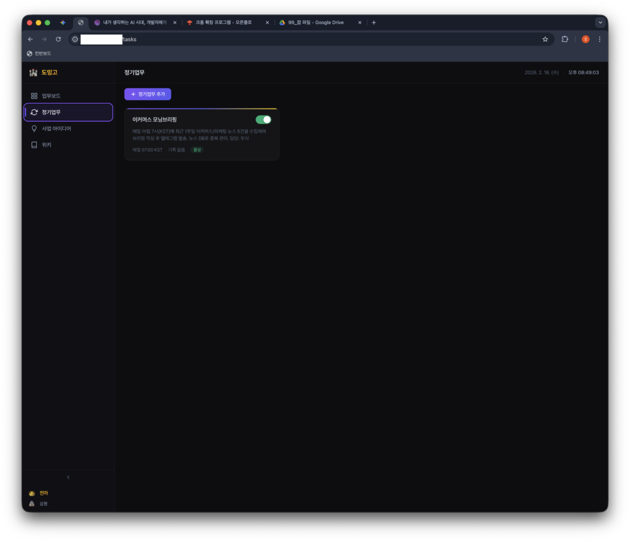Click the 정기업무 추가 button

click(148, 94)
